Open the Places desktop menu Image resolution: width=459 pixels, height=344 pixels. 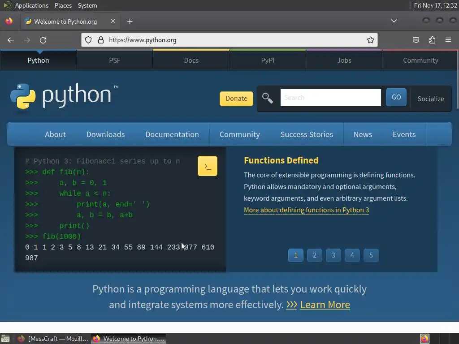pos(63,5)
